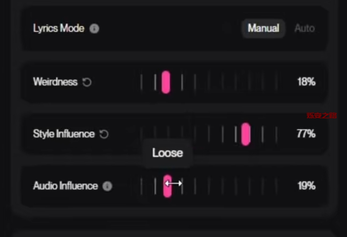The height and width of the screenshot is (237, 347).
Task: Click the Weirdness label text
Action: (x=55, y=82)
